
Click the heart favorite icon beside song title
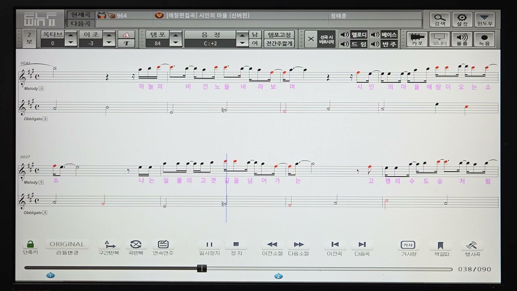pyautogui.click(x=159, y=15)
